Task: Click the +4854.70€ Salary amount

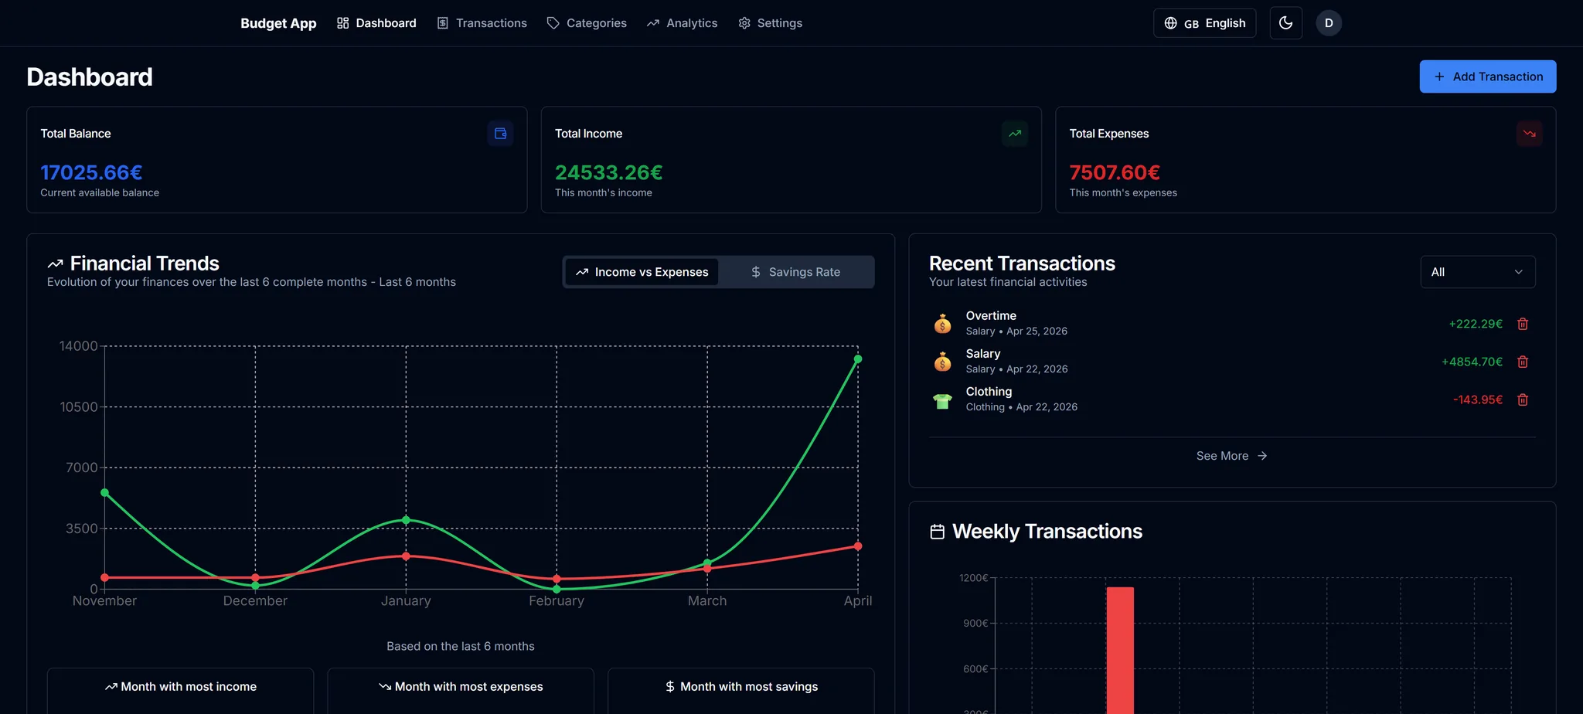Action: tap(1472, 362)
